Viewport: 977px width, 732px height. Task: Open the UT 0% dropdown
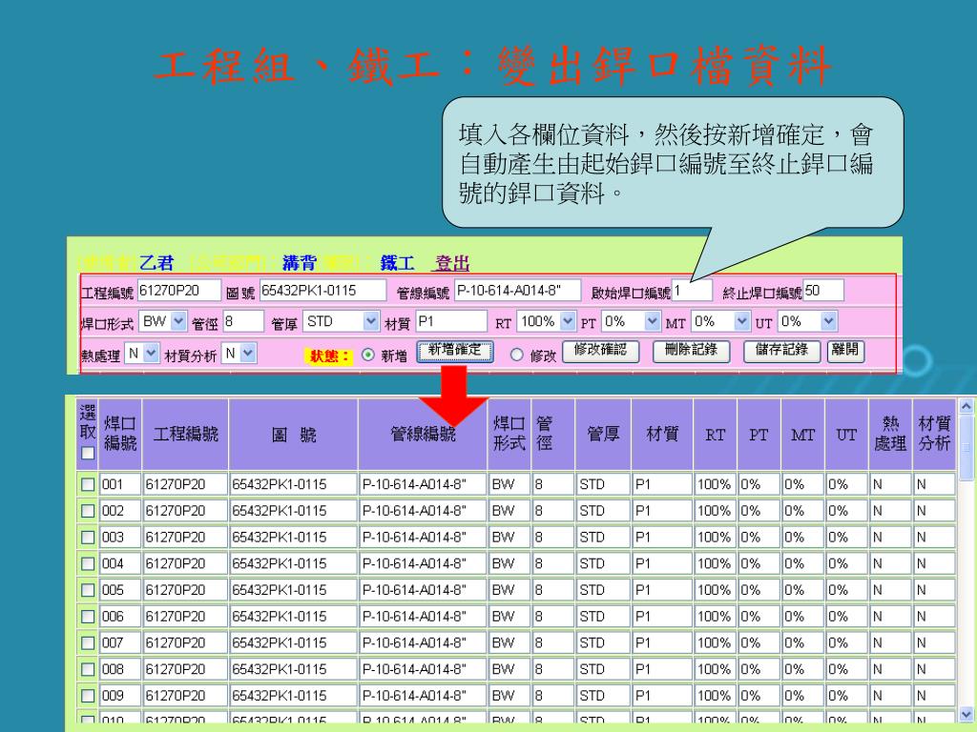[x=807, y=322]
